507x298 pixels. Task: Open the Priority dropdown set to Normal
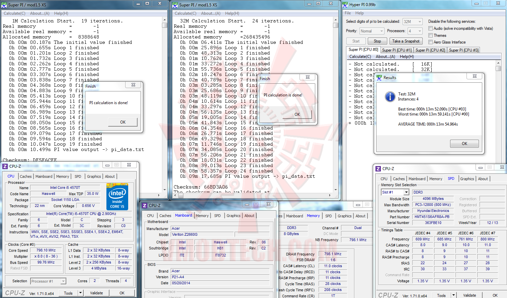click(x=371, y=31)
